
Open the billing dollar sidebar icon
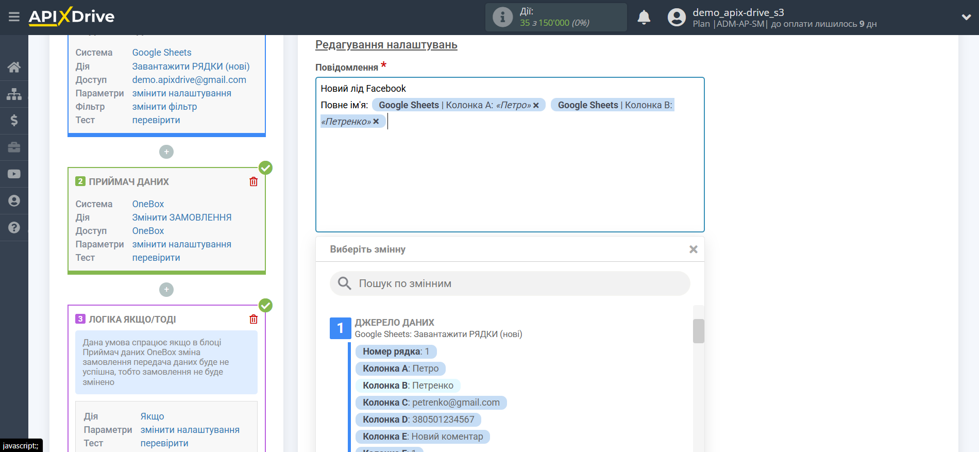(14, 121)
